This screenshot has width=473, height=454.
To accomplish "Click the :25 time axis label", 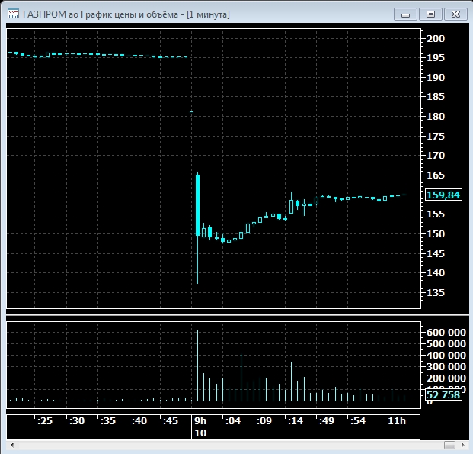I will click(x=45, y=420).
